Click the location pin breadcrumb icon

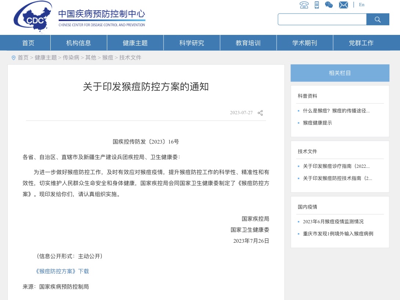point(14,58)
